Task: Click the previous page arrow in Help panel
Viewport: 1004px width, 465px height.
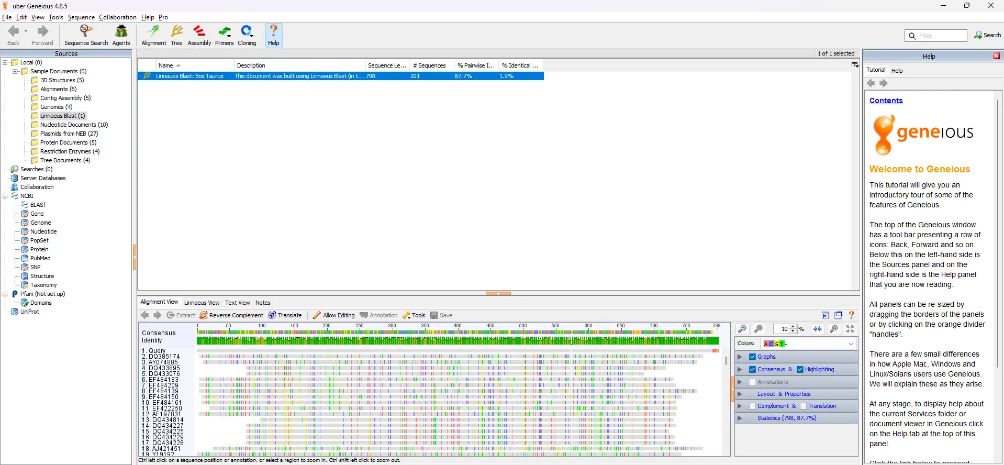Action: tap(871, 83)
